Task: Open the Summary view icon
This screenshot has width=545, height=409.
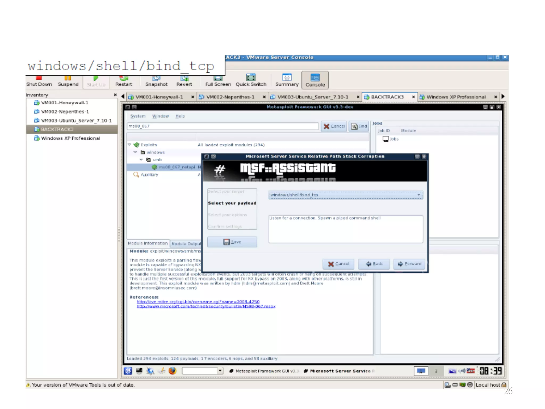Action: pyautogui.click(x=287, y=77)
